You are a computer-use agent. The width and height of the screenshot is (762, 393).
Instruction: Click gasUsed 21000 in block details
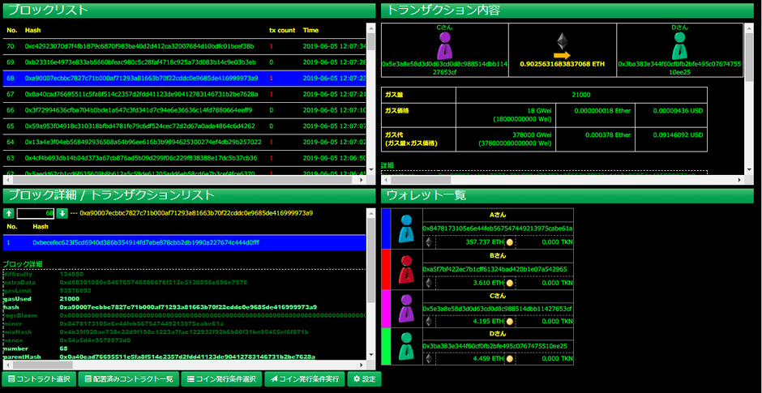(x=70, y=299)
